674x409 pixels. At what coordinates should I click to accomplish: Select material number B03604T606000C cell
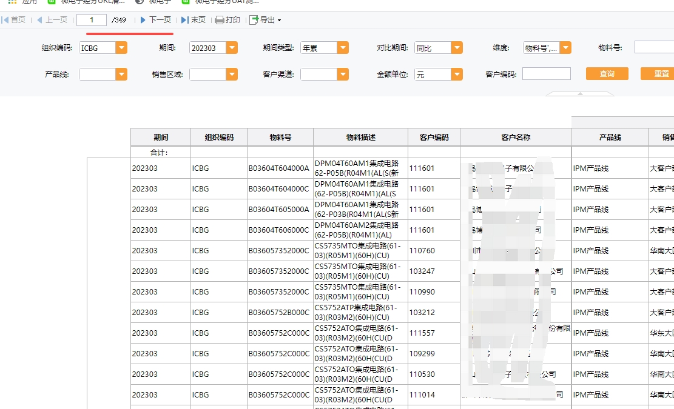(280, 230)
